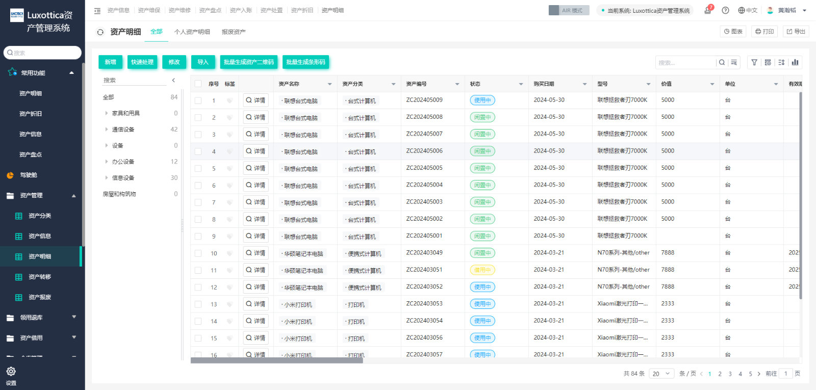Click the tag icon in row 1
This screenshot has height=390, width=816.
[x=229, y=101]
